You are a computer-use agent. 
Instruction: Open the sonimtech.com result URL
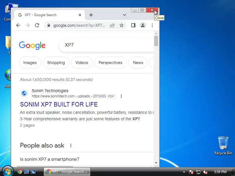(x=69, y=96)
